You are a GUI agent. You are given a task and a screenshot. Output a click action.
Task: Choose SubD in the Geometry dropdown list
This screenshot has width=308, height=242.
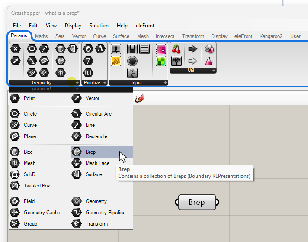click(x=40, y=174)
